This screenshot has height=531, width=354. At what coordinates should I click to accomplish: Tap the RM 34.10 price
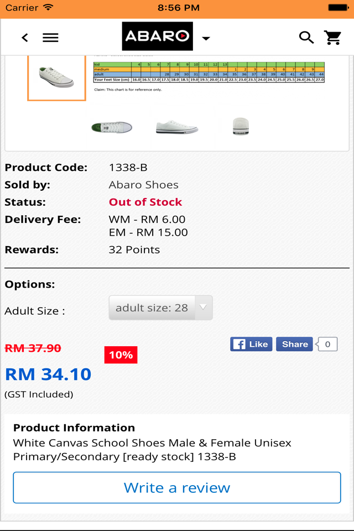click(48, 374)
